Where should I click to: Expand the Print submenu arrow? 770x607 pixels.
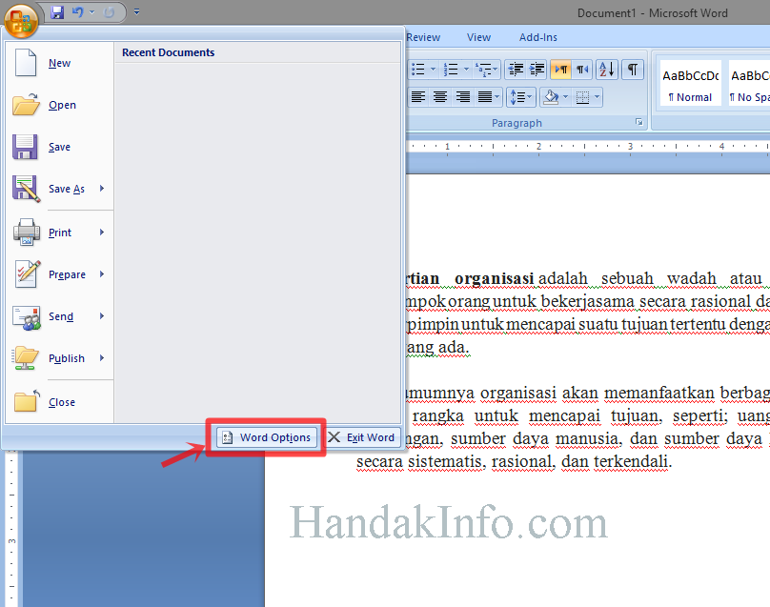(x=102, y=232)
